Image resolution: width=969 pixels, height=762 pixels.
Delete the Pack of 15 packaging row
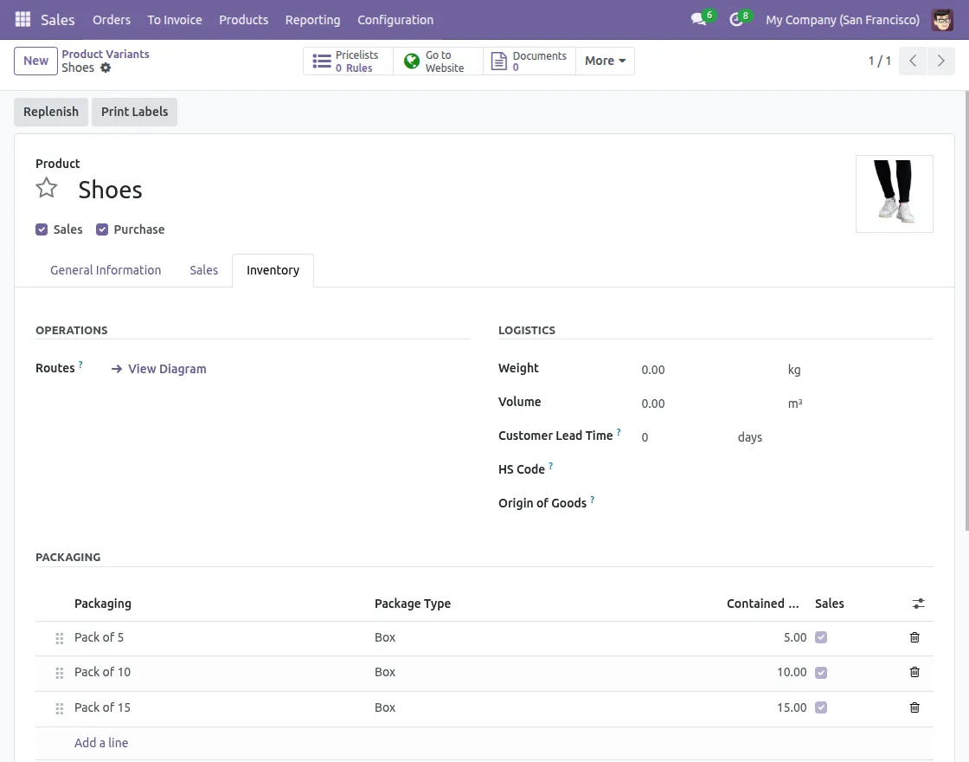[914, 707]
